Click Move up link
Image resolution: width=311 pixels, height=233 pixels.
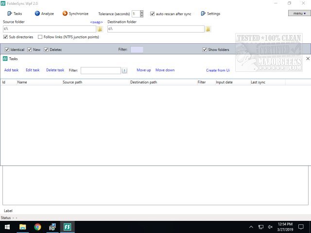point(144,70)
